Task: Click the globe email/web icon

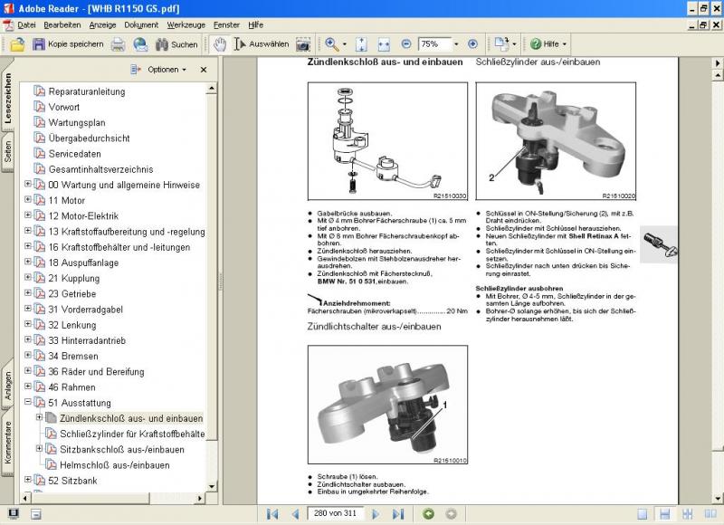Action: [x=140, y=44]
